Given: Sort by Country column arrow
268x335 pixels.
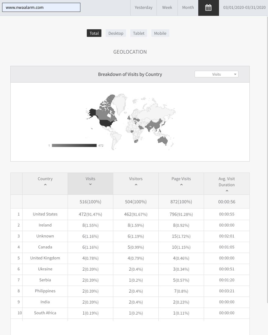Looking at the screenshot, I should click(x=45, y=185).
